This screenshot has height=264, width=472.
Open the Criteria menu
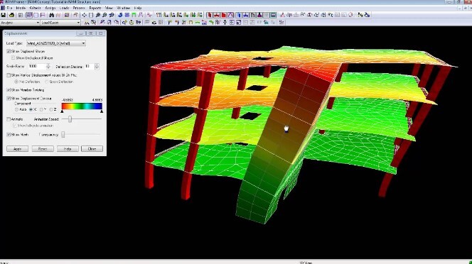click(36, 8)
